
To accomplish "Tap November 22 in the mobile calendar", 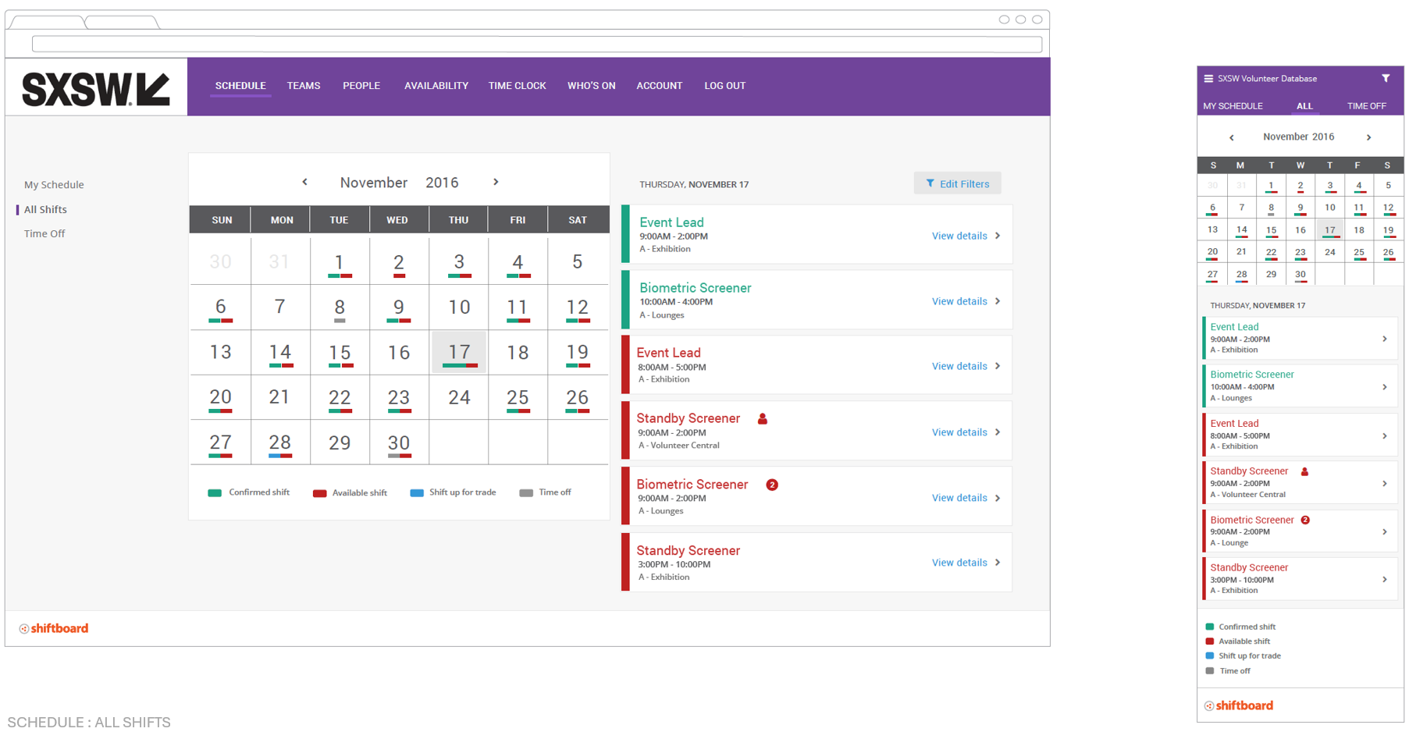I will 1272,253.
